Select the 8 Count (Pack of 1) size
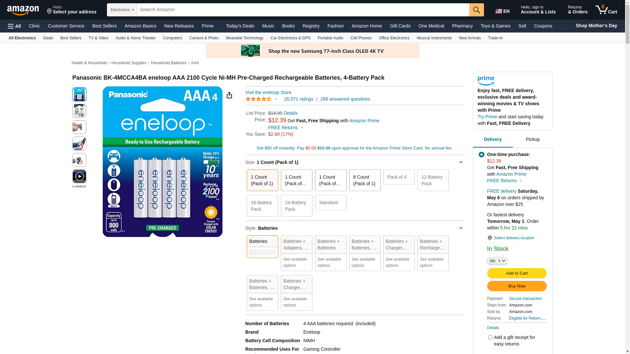630x354 pixels. (365, 180)
